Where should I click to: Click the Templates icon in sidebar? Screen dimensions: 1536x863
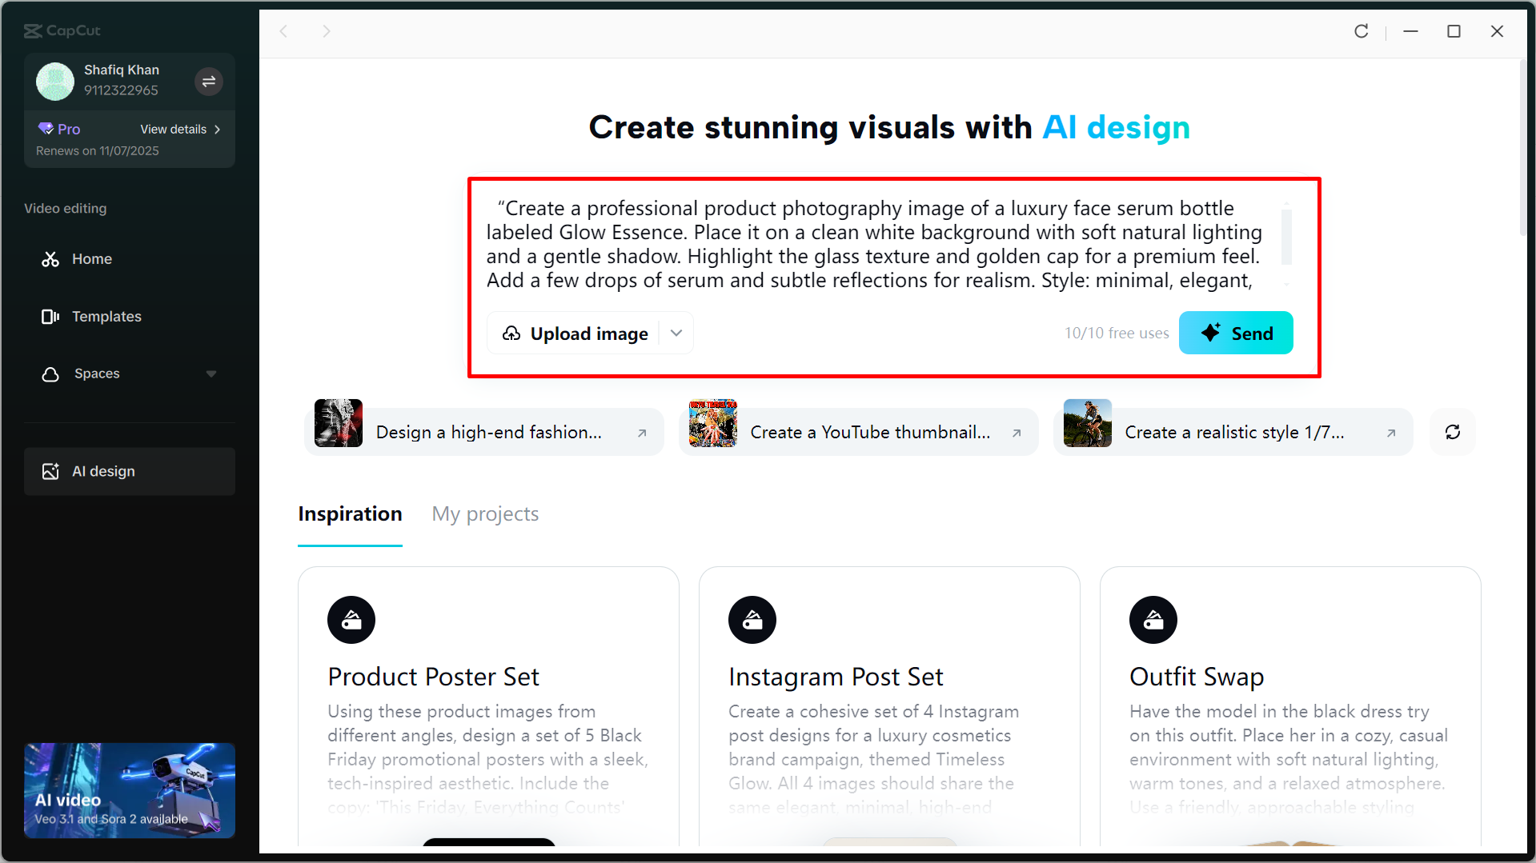(x=50, y=317)
